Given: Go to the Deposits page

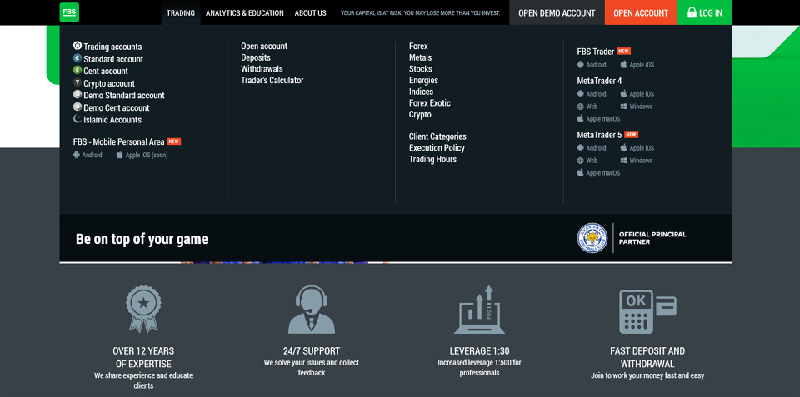Looking at the screenshot, I should click(256, 57).
